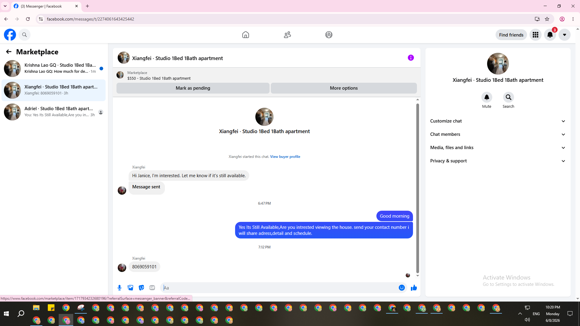
Task: Open the nine-dot menu grid icon
Action: point(536,35)
